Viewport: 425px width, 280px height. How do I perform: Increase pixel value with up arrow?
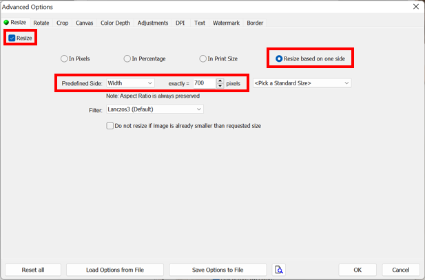[220, 81]
